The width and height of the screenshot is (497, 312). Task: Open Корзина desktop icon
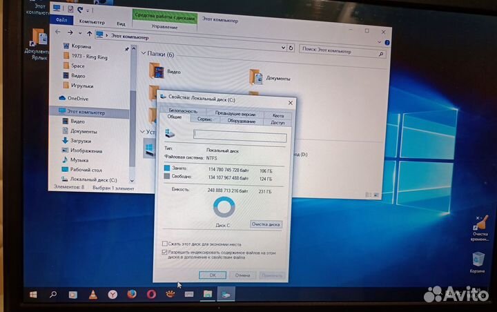pos(478,262)
